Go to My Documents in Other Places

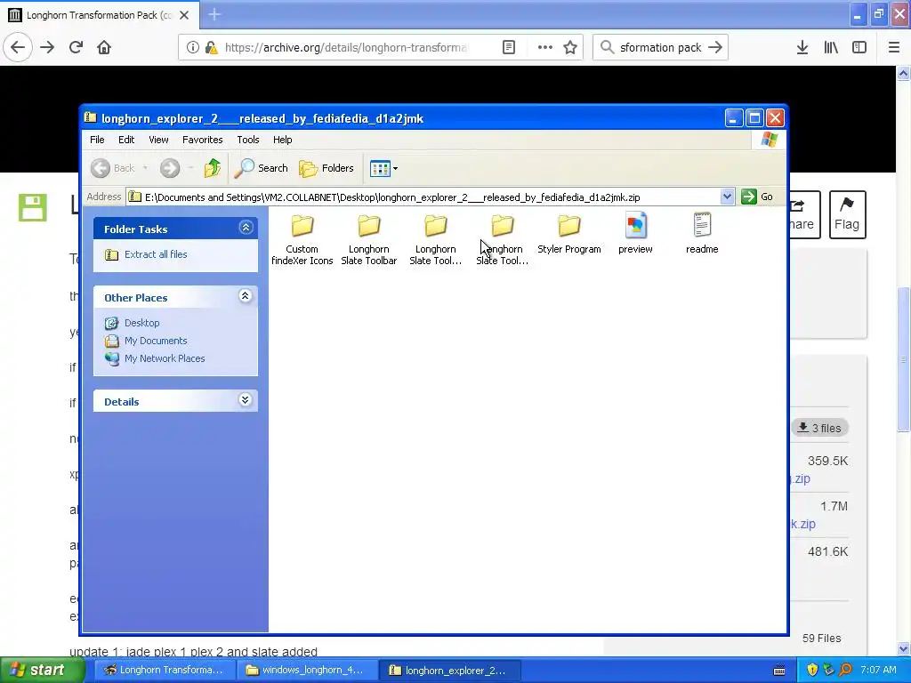click(156, 341)
